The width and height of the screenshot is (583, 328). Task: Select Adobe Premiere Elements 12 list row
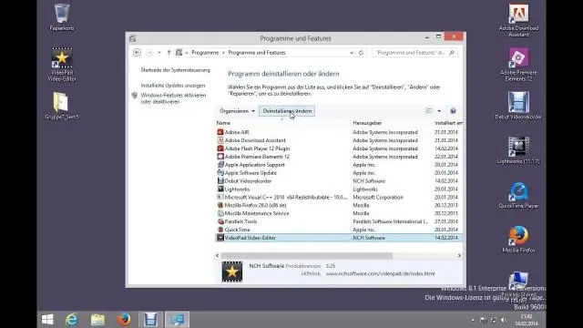(339, 157)
